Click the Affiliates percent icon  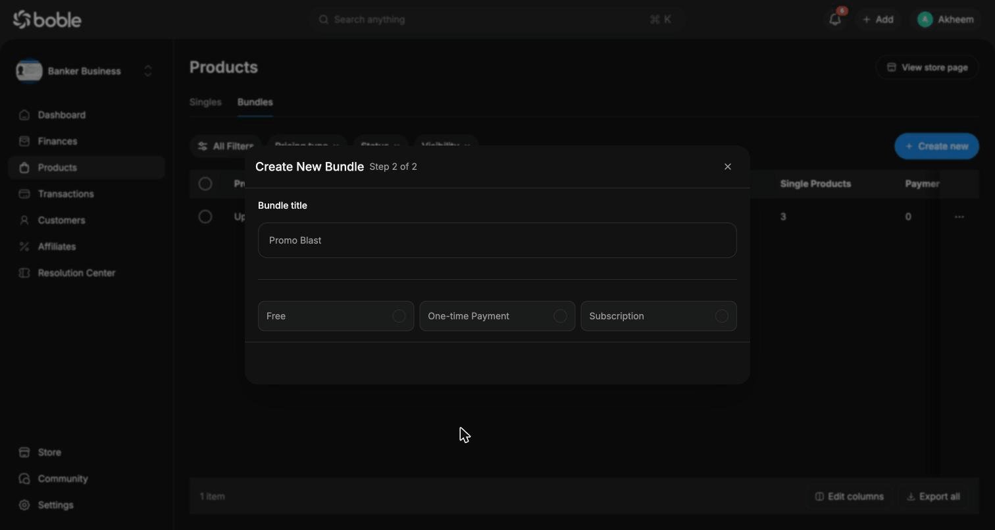coord(24,247)
